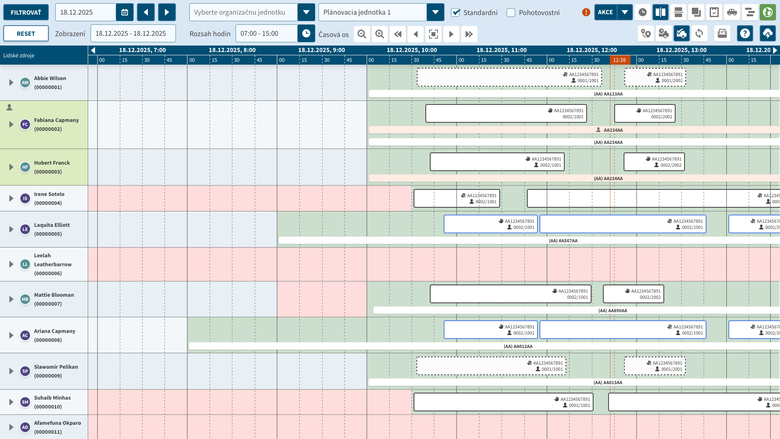The image size is (780, 439).
Task: Click the refresh sync arrows icon
Action: click(699, 34)
